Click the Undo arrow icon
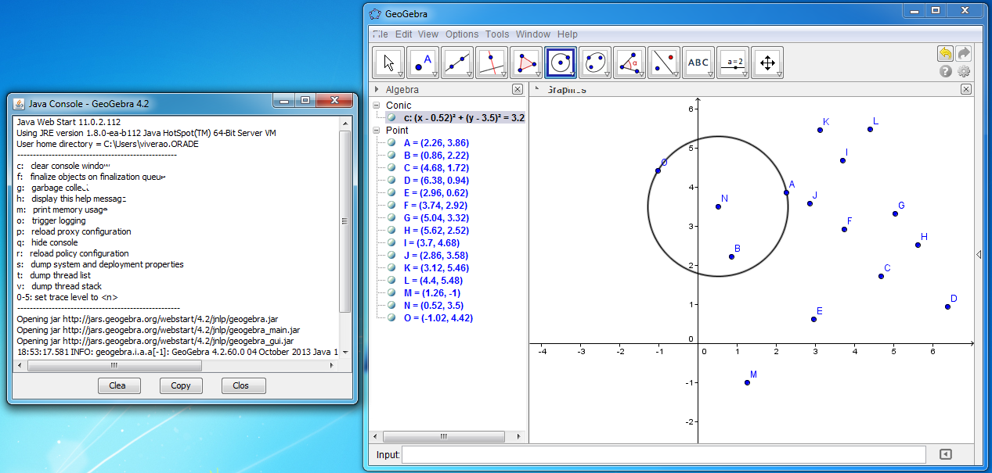 [x=945, y=53]
